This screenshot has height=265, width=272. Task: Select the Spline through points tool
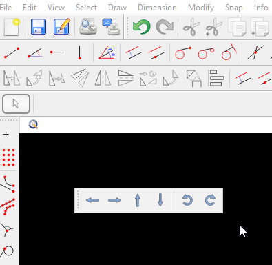8,206
